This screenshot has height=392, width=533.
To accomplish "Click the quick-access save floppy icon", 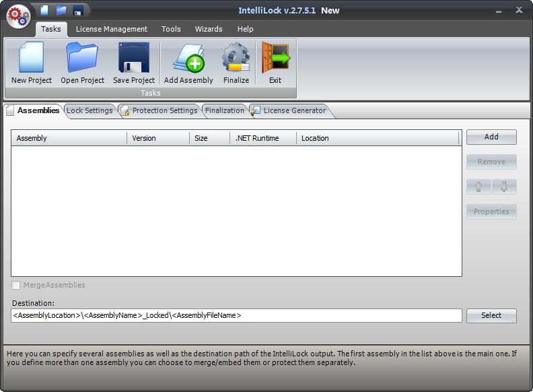I will point(78,11).
